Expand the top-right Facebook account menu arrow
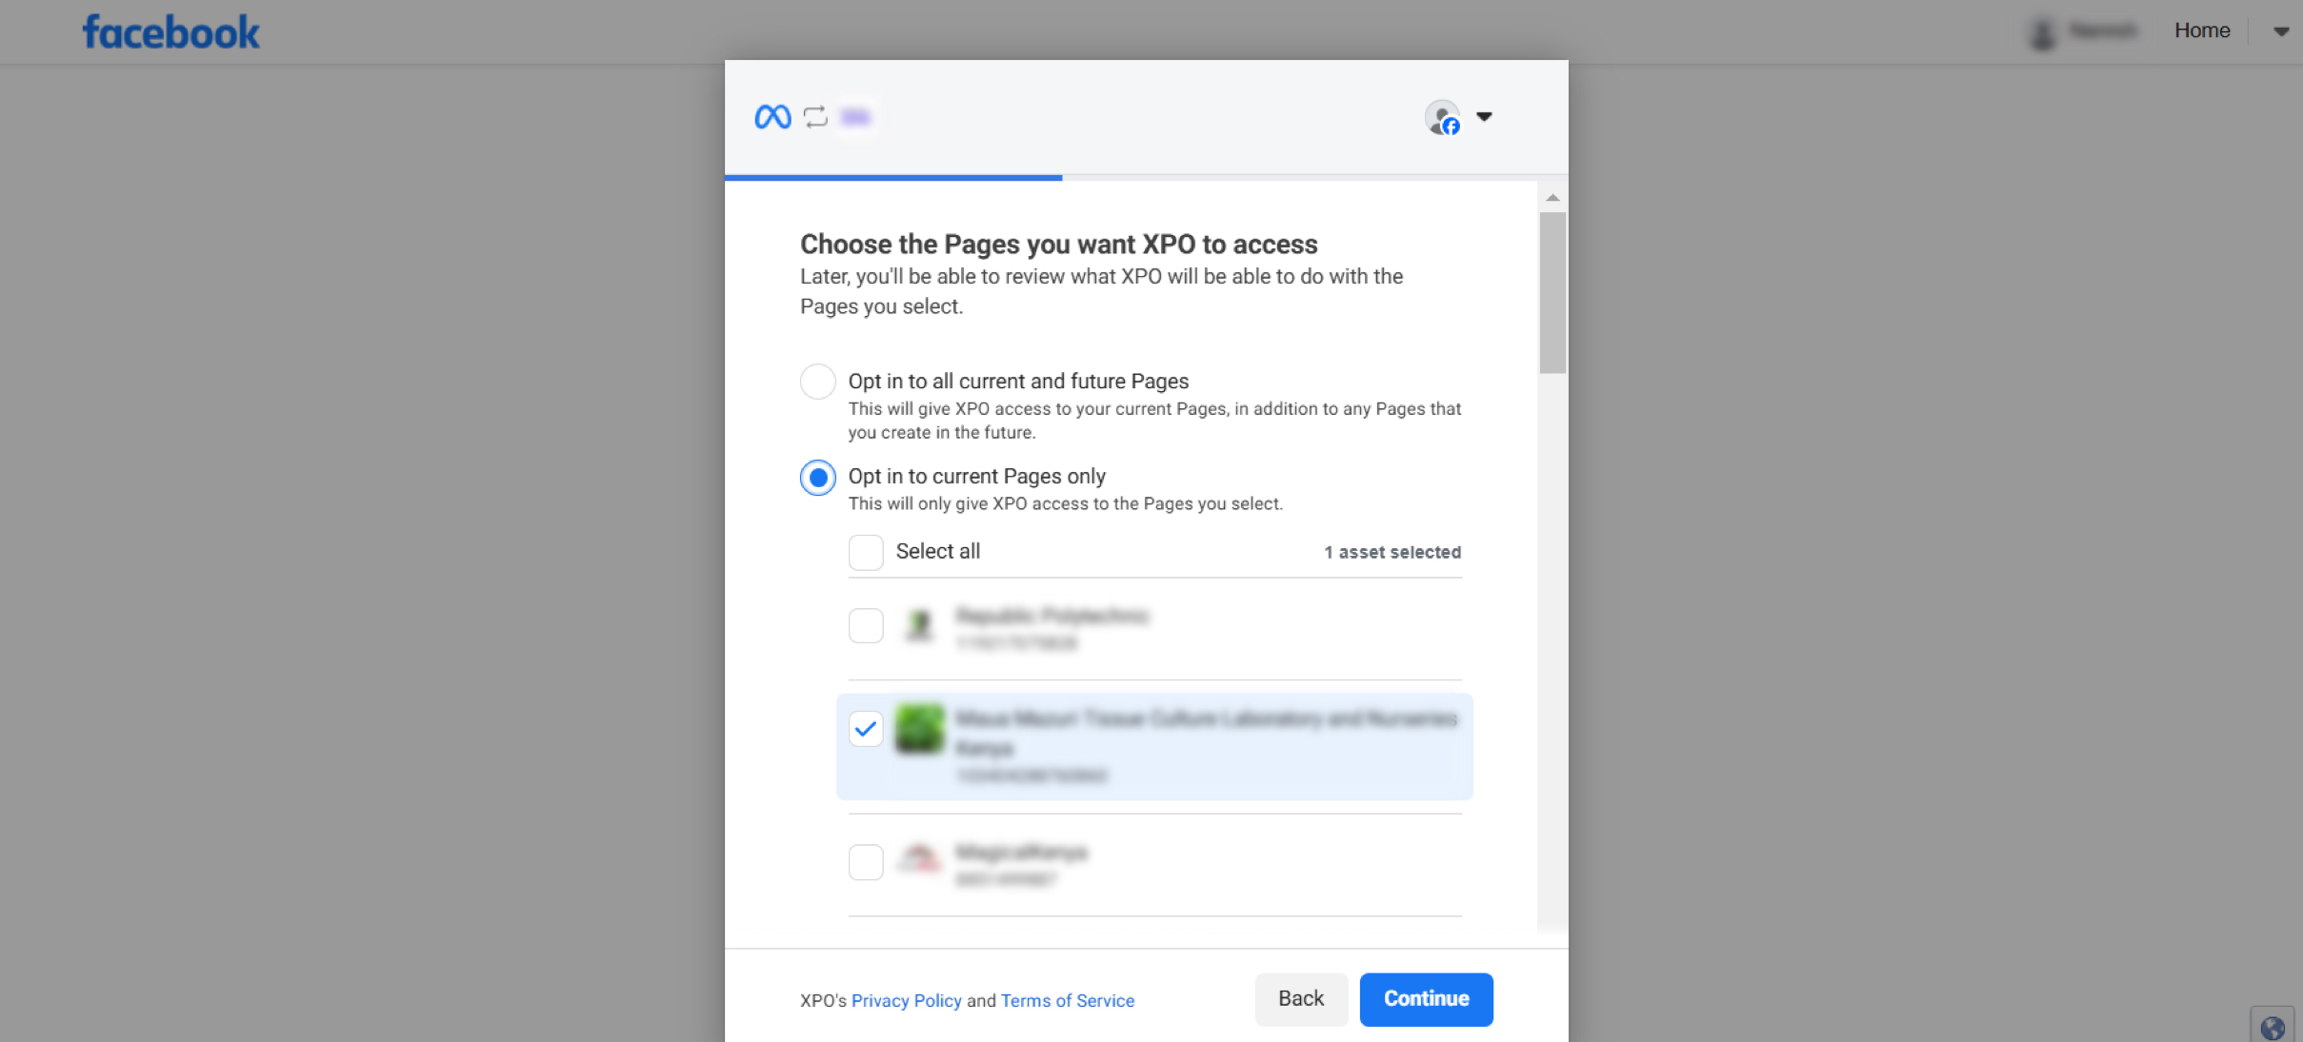Screen dimensions: 2303x1042 pyautogui.click(x=2281, y=31)
